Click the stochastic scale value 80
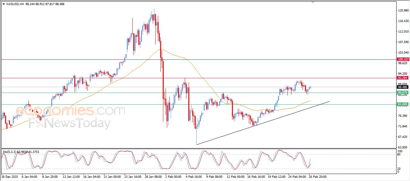 point(399,155)
